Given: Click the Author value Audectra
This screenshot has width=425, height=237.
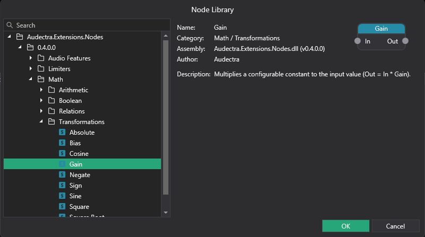Looking at the screenshot, I should pos(227,59).
